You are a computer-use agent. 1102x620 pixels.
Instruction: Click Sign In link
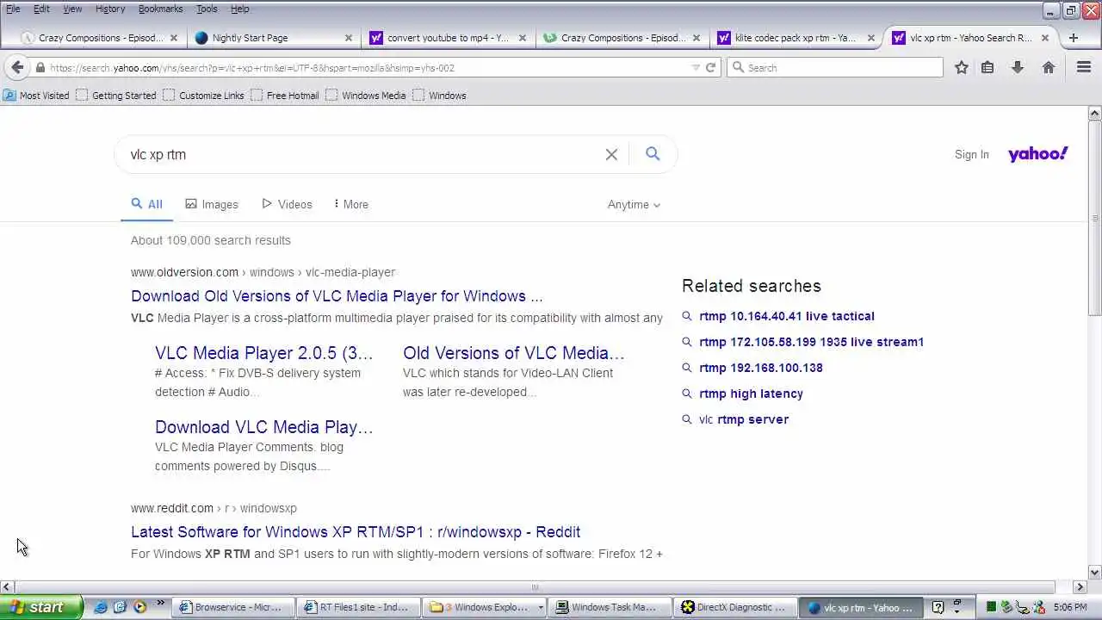[x=972, y=155]
